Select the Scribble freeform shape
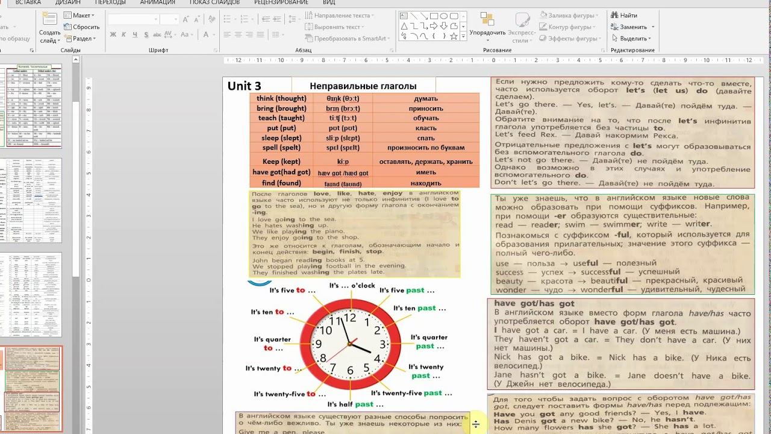This screenshot has width=771, height=434. (x=404, y=36)
